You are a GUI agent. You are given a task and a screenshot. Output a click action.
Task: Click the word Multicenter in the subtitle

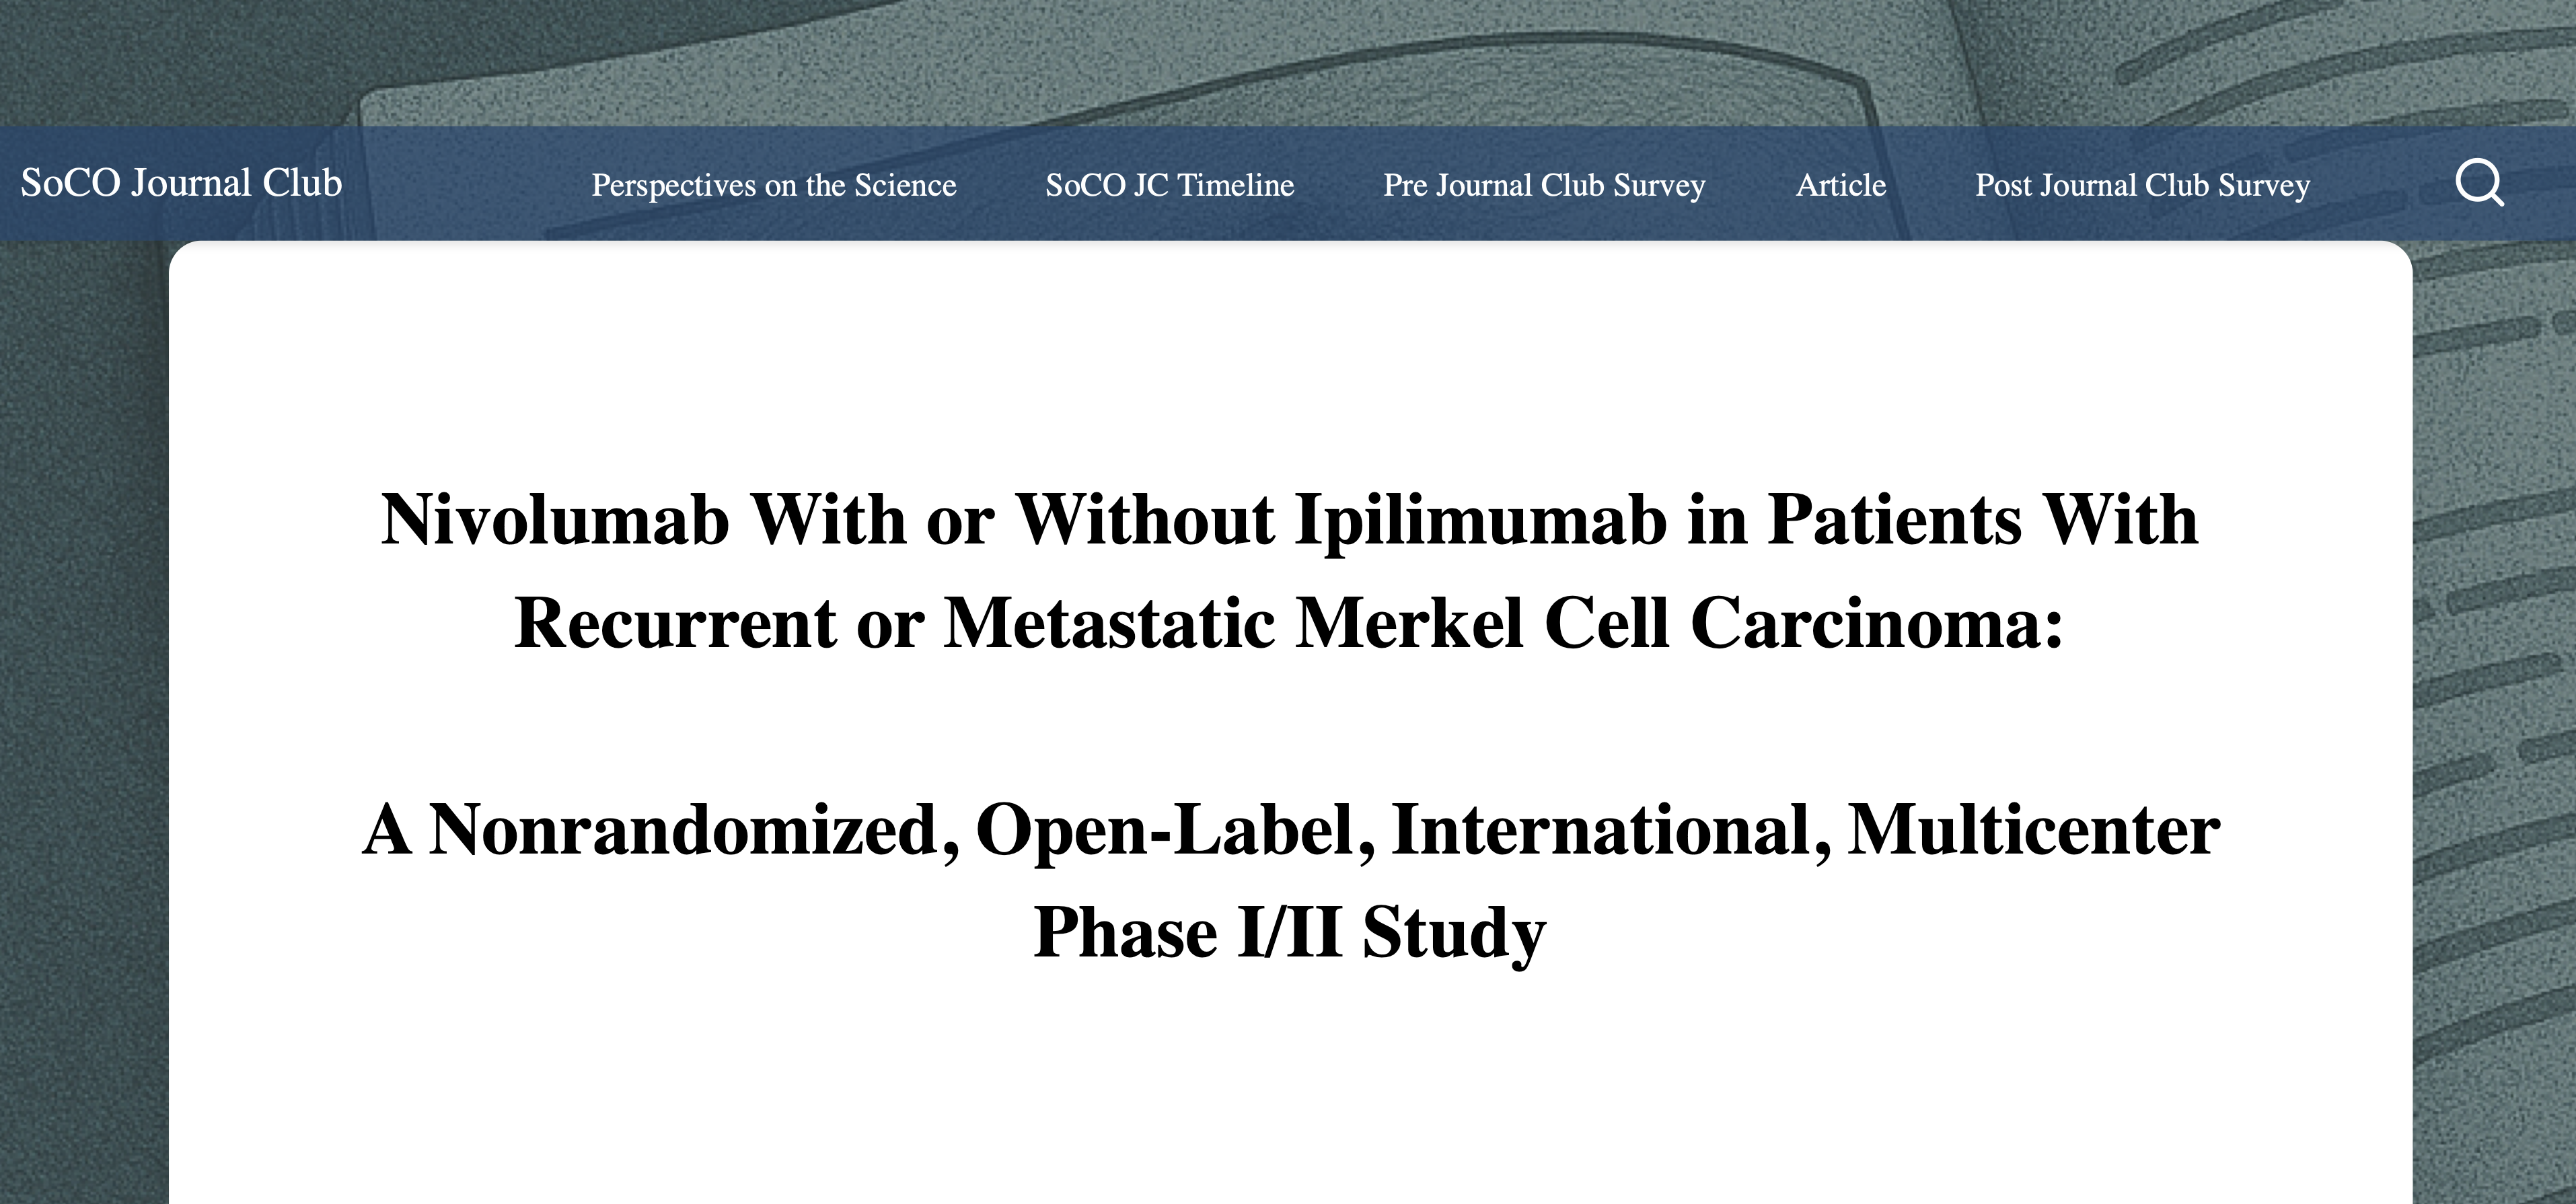(2034, 830)
